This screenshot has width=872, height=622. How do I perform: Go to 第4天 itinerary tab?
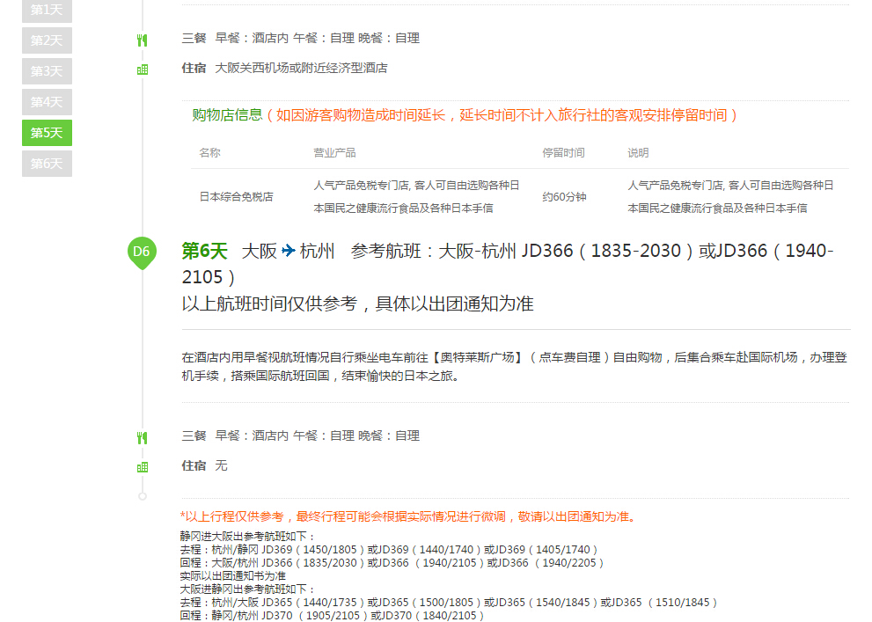pyautogui.click(x=47, y=102)
